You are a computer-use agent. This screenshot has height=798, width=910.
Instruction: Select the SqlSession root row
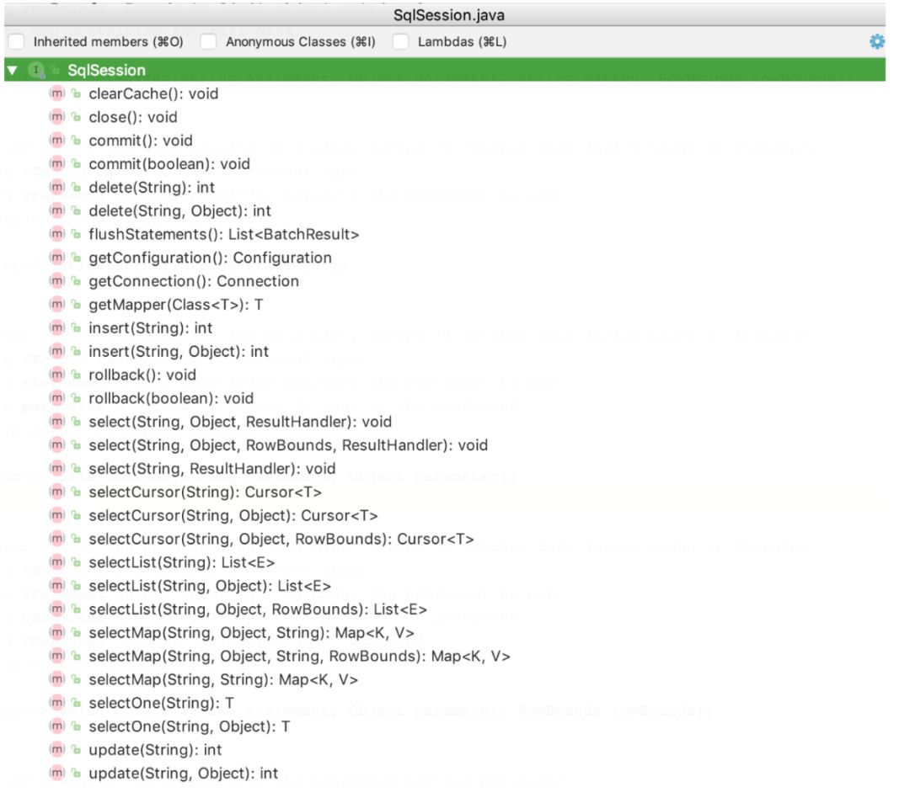pos(445,70)
